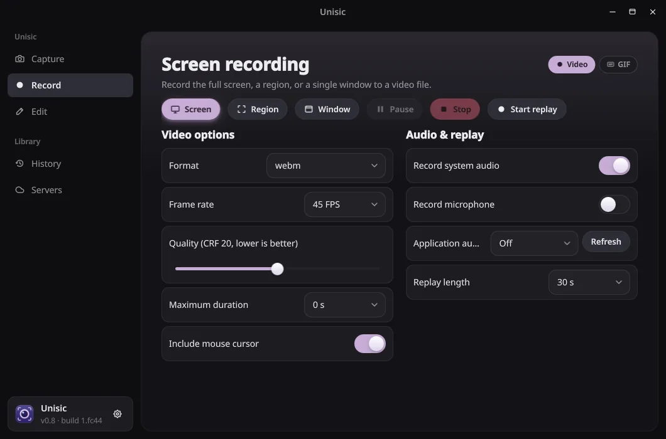
Task: Open the Replay length dropdown showing 30 s
Action: [x=589, y=282]
